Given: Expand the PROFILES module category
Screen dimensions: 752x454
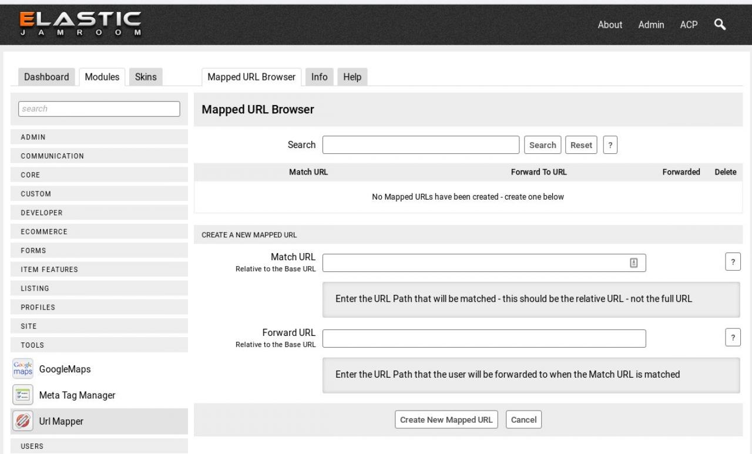Looking at the screenshot, I should coord(99,307).
